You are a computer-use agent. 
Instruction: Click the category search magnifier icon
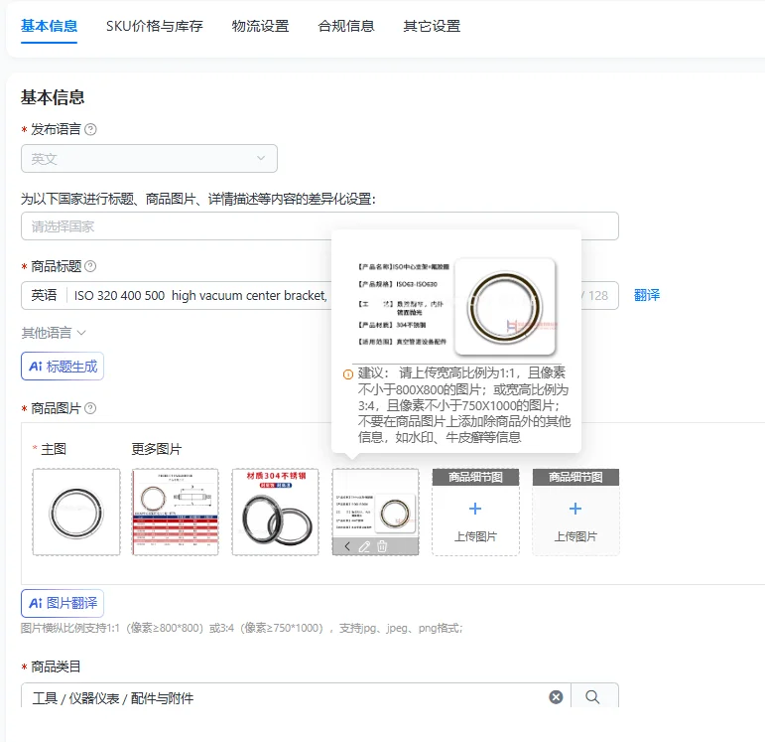(x=592, y=697)
